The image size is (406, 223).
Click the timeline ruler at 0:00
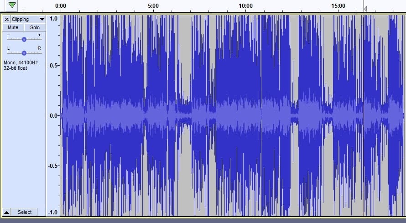[x=61, y=5]
